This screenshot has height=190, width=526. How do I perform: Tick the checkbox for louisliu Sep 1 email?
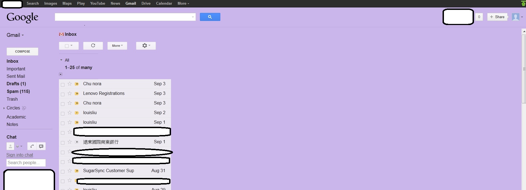[x=63, y=123]
